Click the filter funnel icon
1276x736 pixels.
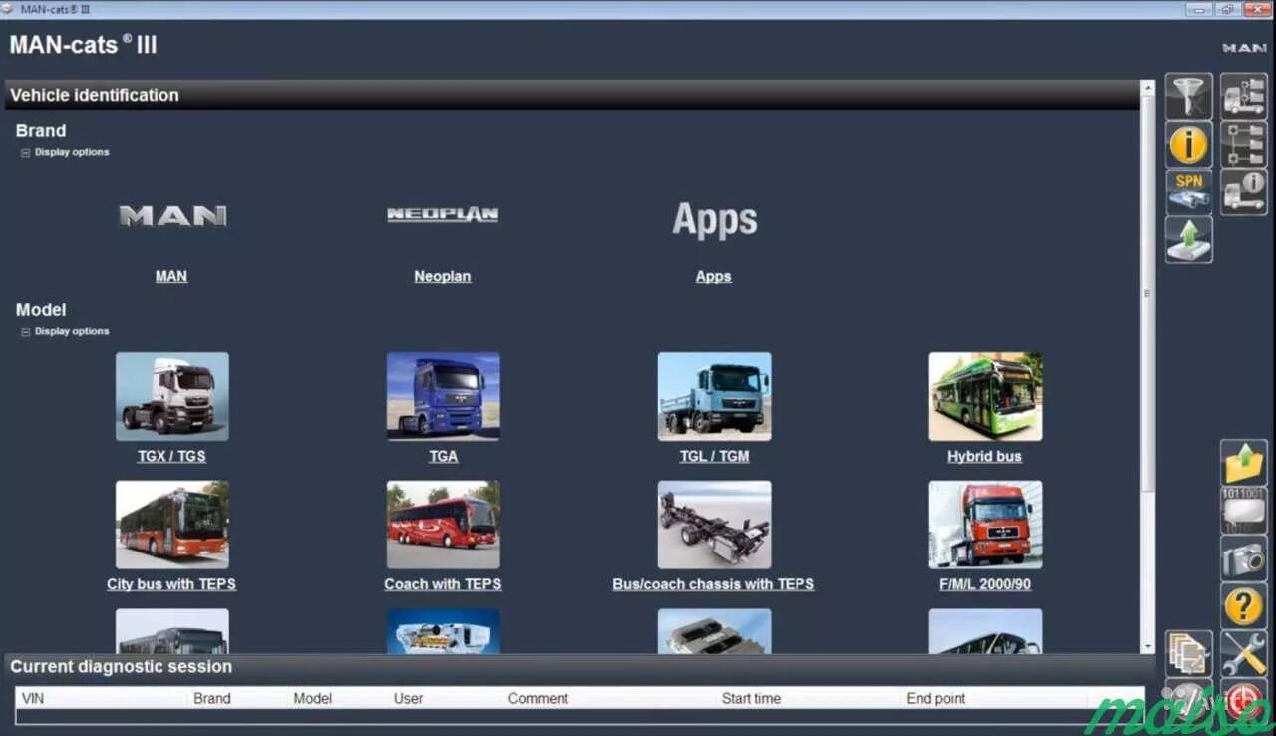pyautogui.click(x=1189, y=97)
